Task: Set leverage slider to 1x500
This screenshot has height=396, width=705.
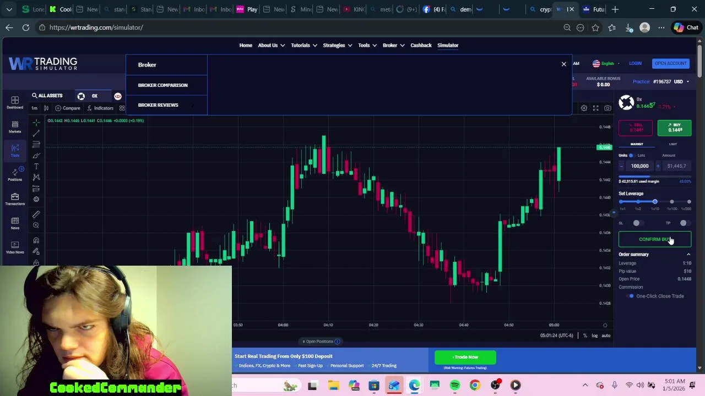Action: pyautogui.click(x=689, y=202)
